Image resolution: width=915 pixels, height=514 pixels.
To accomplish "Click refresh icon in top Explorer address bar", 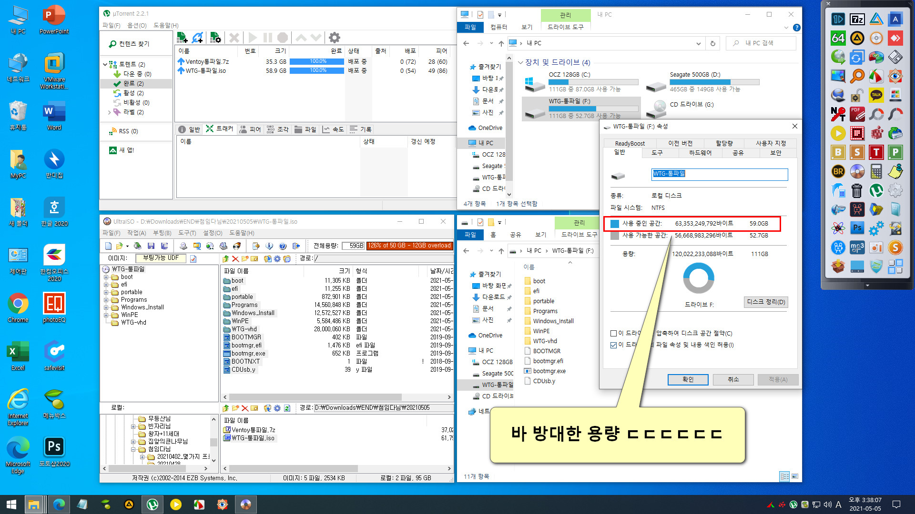I will pos(713,43).
